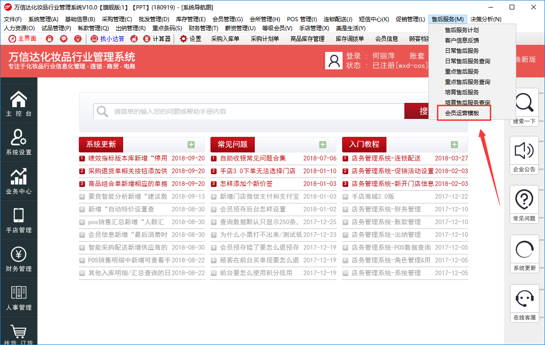Select 培育售后服务 menu entry

pos(461,93)
